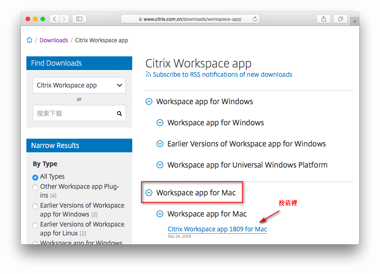Screen dimensions: 380x274
Task: Expand the nested Workspace app for Windows item
Action: [x=160, y=123]
